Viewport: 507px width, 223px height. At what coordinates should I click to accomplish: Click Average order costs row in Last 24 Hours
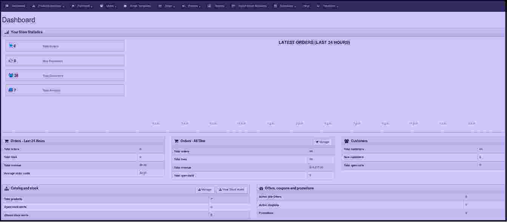tap(83, 173)
